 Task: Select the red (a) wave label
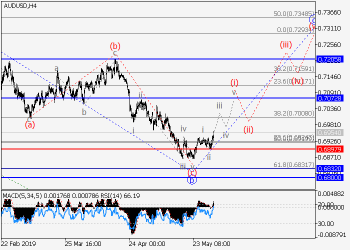pyautogui.click(x=30, y=125)
